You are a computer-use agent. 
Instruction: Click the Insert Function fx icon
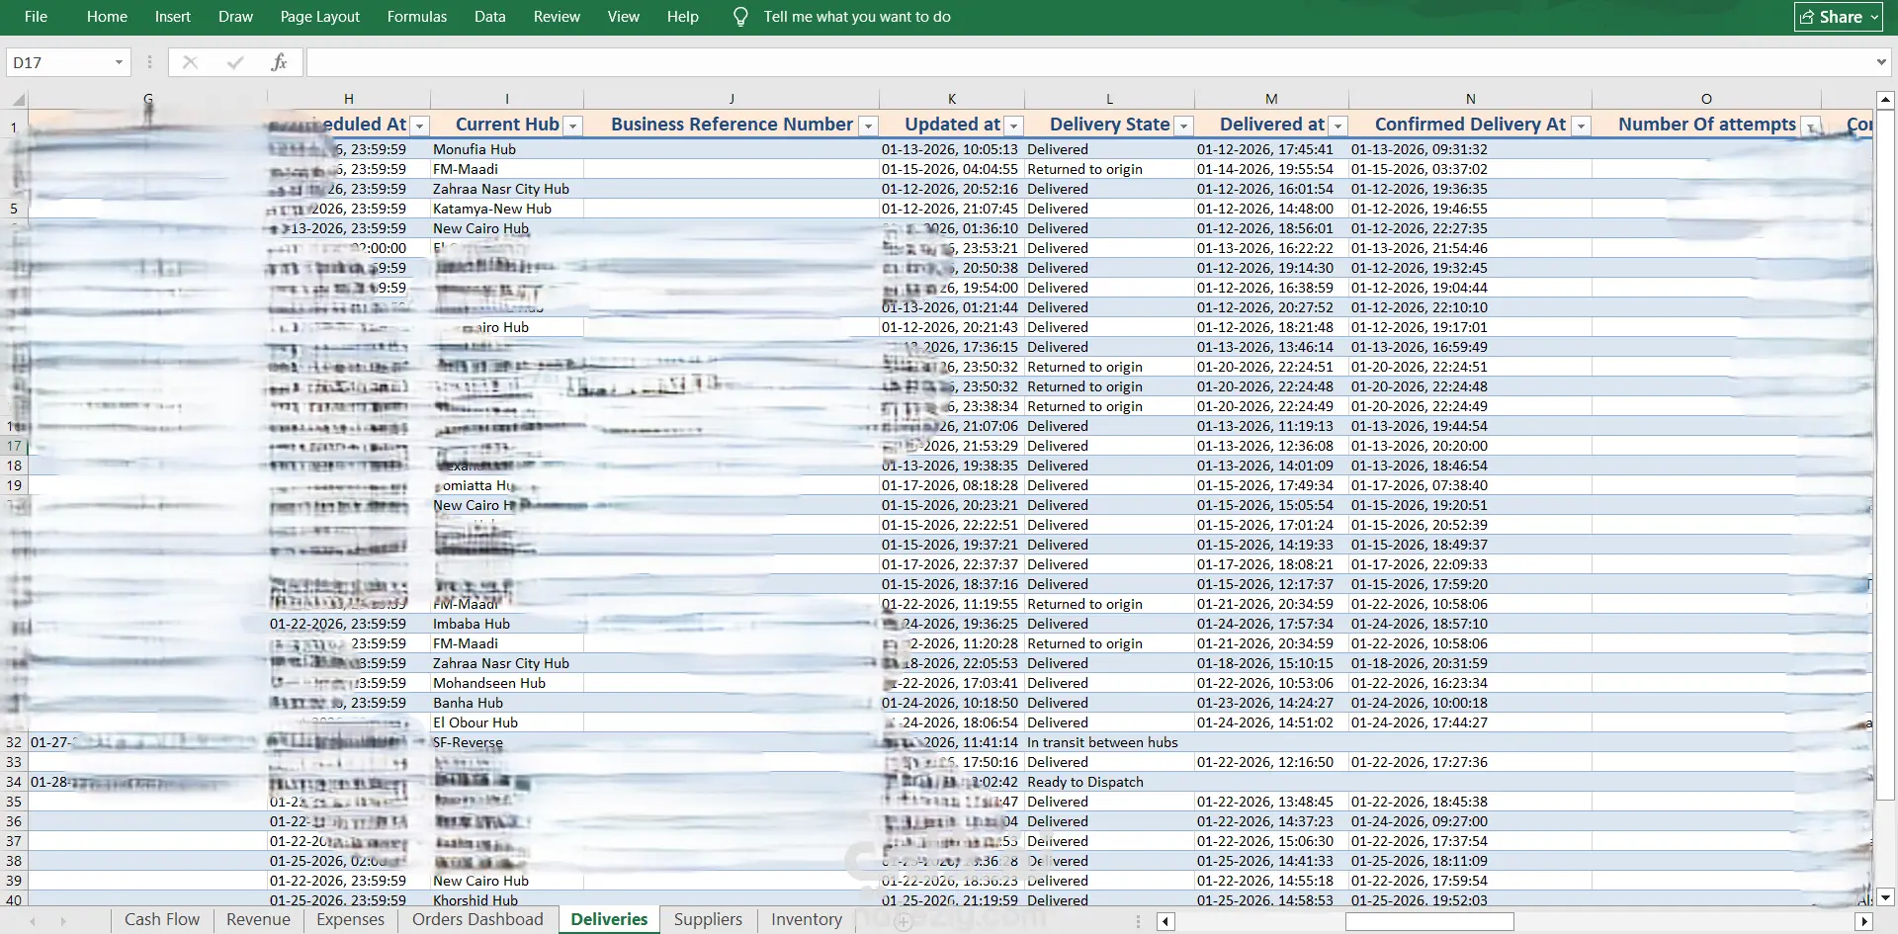coord(279,62)
